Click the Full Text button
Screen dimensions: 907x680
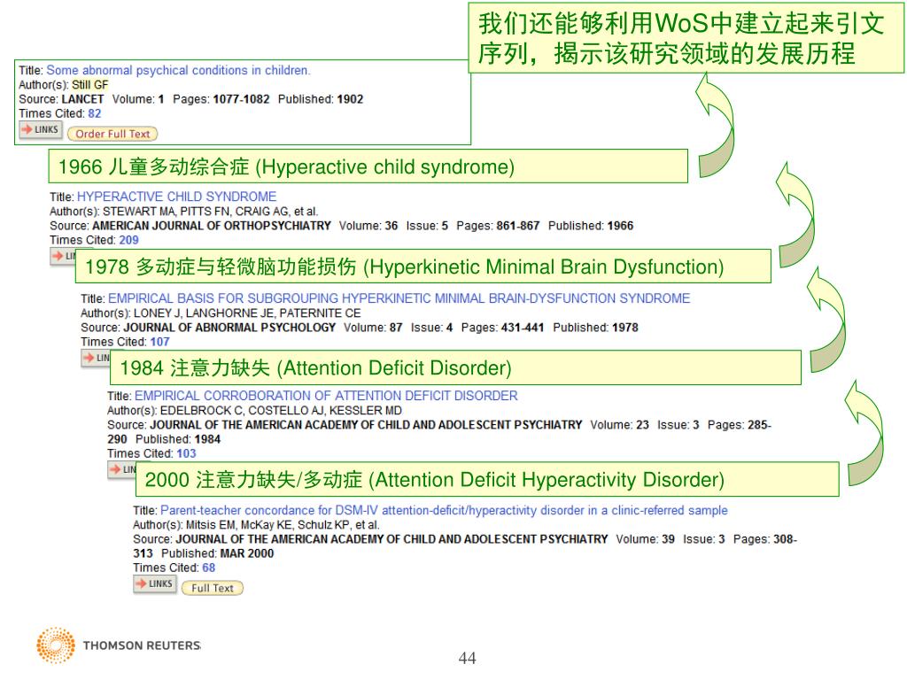[x=213, y=588]
